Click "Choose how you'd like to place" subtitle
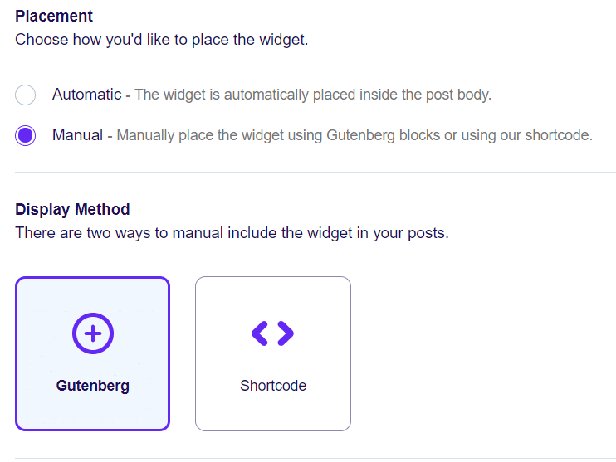This screenshot has height=462, width=616. [162, 40]
